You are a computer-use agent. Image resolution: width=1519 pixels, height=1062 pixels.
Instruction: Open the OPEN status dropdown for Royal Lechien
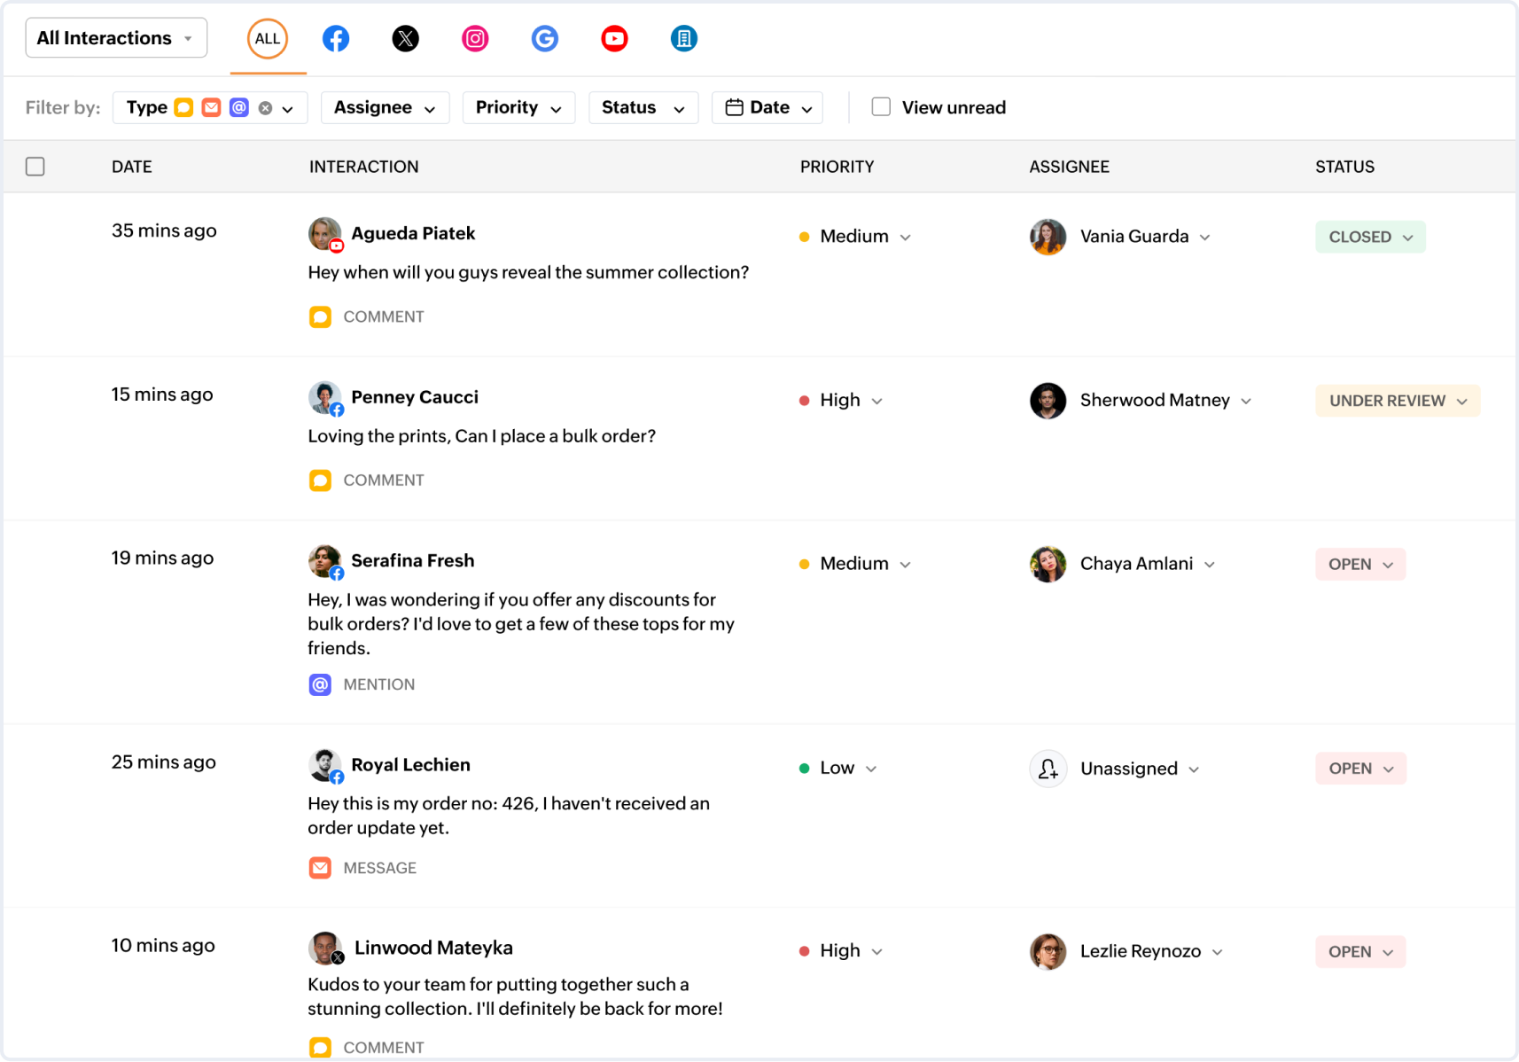click(x=1360, y=769)
